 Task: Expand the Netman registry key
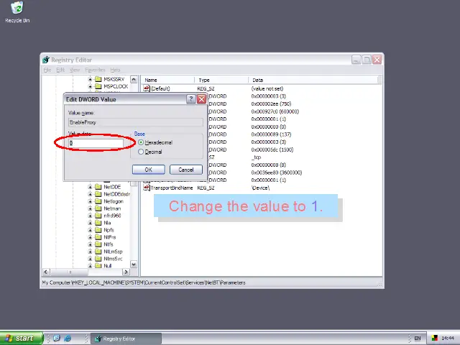pos(90,208)
